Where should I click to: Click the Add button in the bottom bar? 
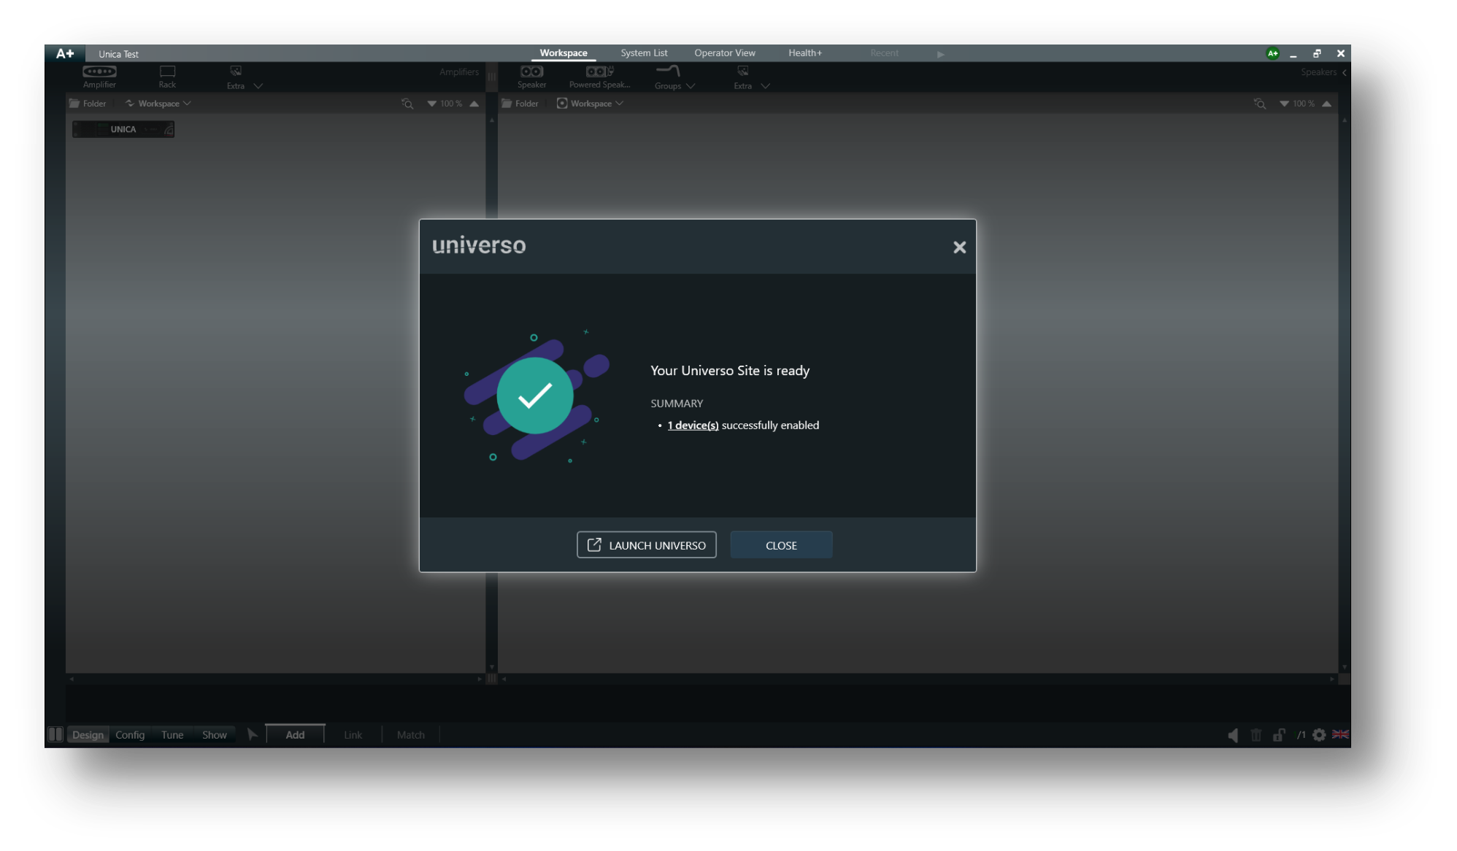click(x=295, y=735)
